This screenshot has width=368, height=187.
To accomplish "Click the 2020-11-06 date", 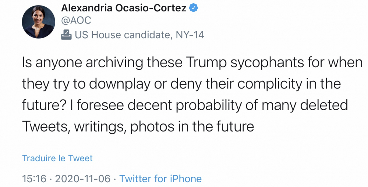I will [82, 179].
